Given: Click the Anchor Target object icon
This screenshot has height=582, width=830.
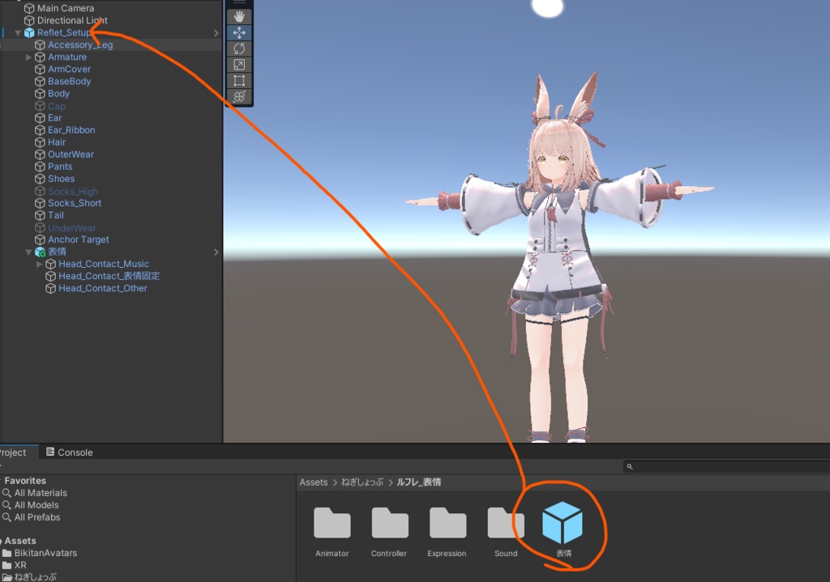Looking at the screenshot, I should click(40, 240).
